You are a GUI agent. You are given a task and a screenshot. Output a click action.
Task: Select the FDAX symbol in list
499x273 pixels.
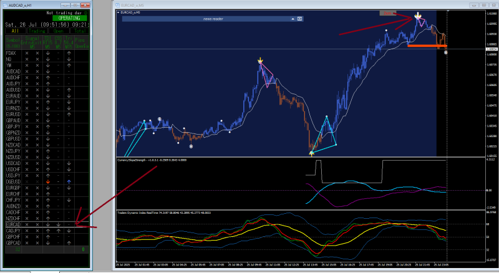[11, 54]
